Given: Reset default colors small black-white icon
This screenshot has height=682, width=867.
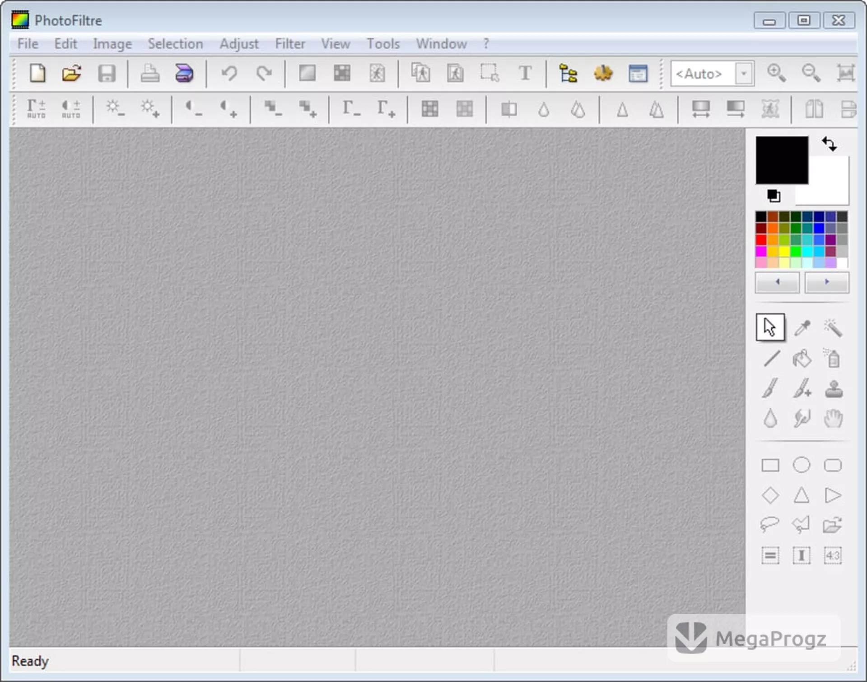Looking at the screenshot, I should pos(773,196).
